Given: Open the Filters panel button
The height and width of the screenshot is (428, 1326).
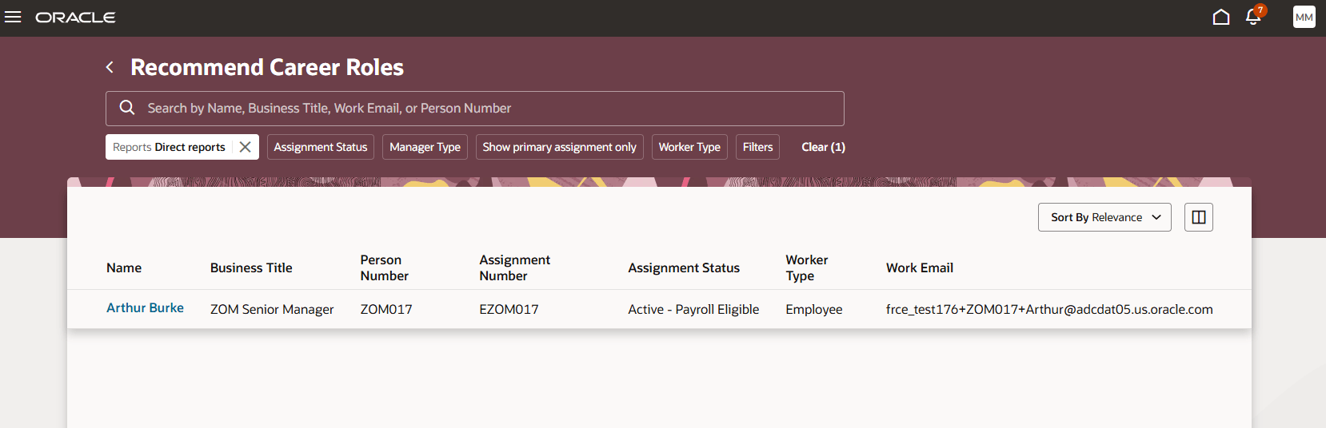Looking at the screenshot, I should coord(757,147).
